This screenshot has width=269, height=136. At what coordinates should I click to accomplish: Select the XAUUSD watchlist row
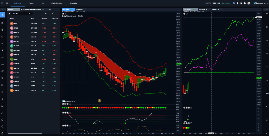point(34,90)
